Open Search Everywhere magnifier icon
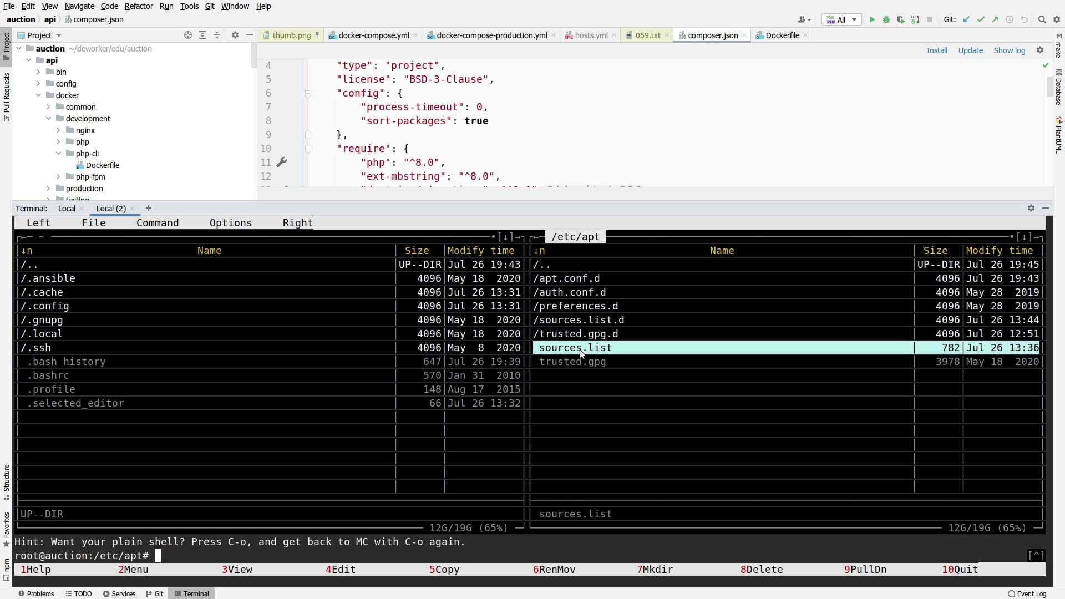Viewport: 1065px width, 599px height. 1042,20
